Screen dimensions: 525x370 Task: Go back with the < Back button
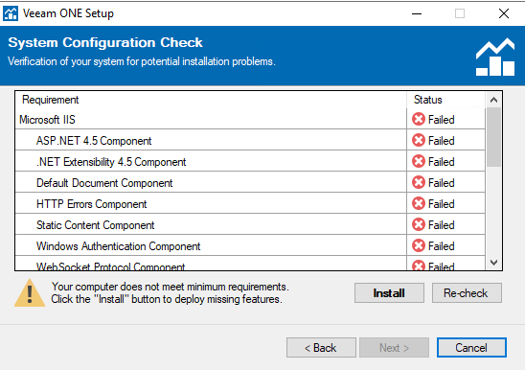[321, 348]
